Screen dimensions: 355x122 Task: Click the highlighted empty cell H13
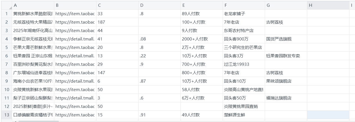point(328,115)
